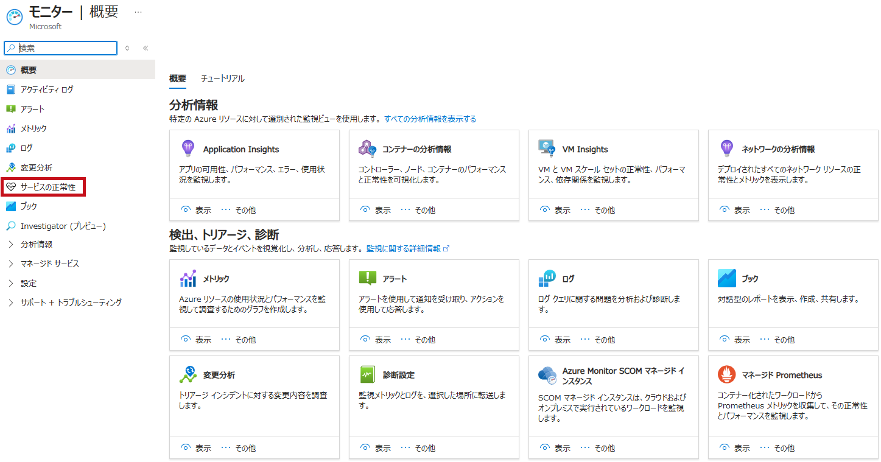Open その他 menu on マネージド Prometheus card
Viewport: 881px width, 462px height.
tap(777, 448)
